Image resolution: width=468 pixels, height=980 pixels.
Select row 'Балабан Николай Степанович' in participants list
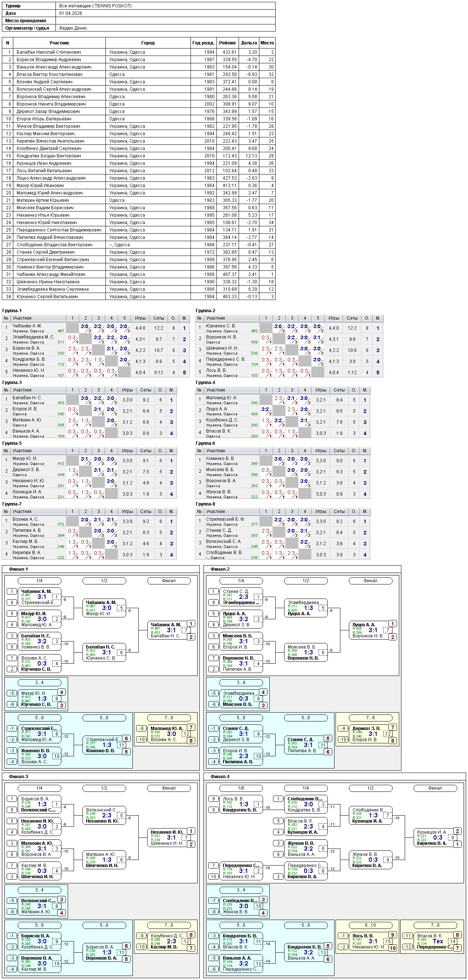[x=139, y=52]
